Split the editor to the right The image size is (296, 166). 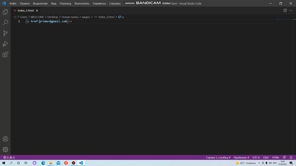285,11
